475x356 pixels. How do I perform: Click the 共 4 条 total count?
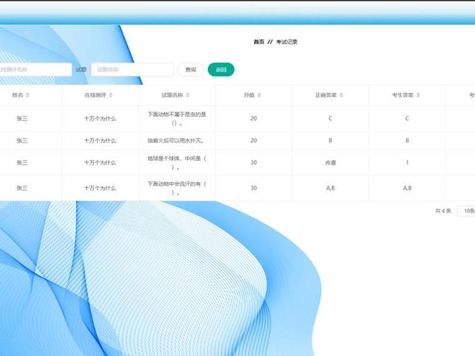(443, 211)
